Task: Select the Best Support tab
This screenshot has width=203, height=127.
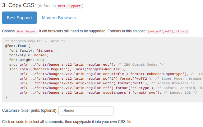Action: tap(19, 18)
